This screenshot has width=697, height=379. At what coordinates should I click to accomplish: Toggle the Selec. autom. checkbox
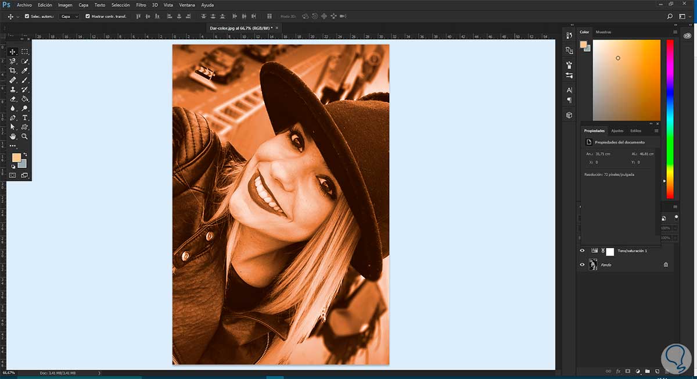click(27, 16)
